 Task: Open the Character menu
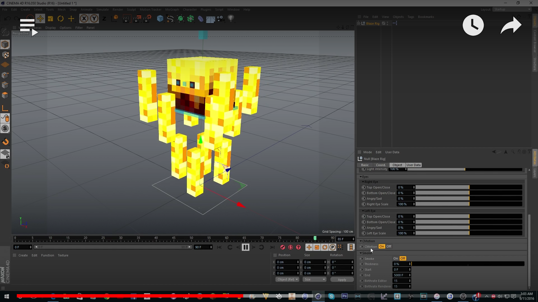[190, 10]
